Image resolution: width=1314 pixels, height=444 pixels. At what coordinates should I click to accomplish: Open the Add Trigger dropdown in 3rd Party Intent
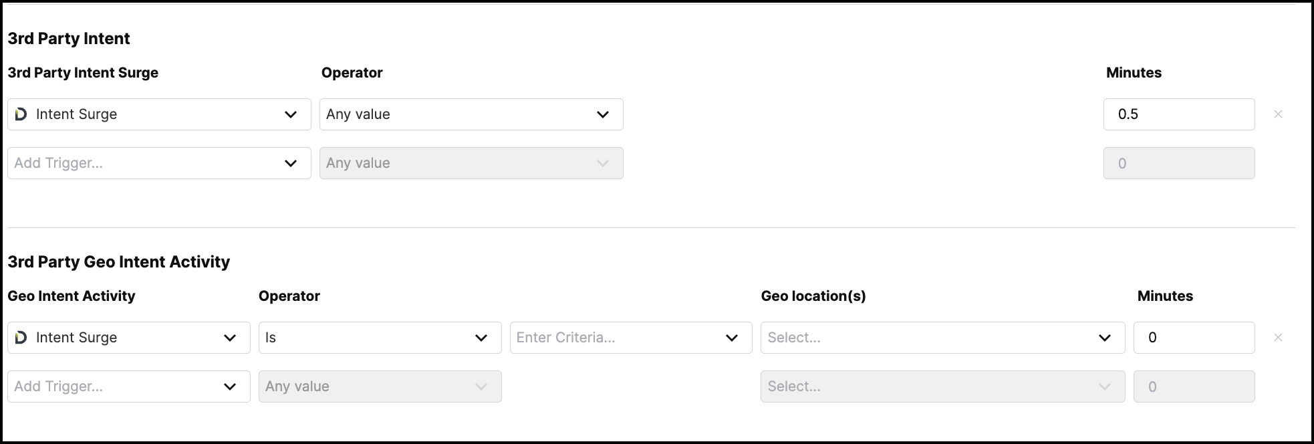tap(159, 163)
